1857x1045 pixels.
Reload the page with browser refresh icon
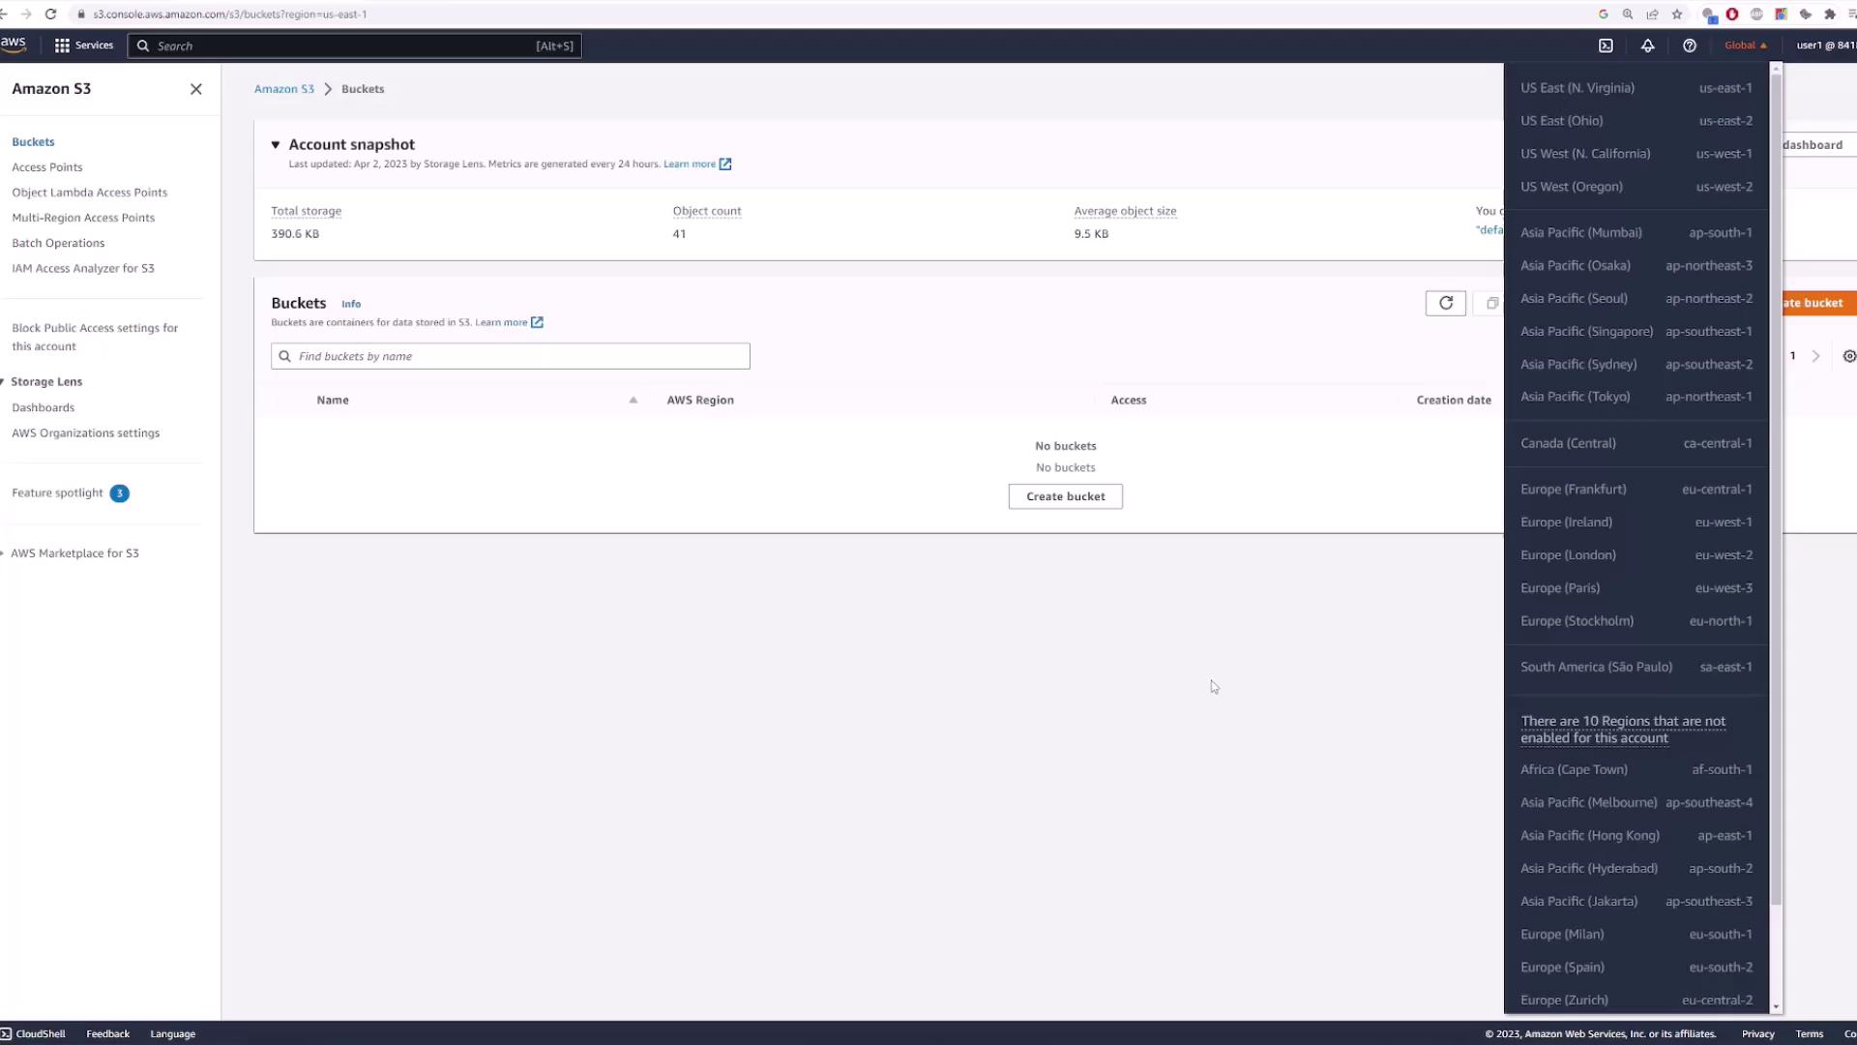(50, 15)
